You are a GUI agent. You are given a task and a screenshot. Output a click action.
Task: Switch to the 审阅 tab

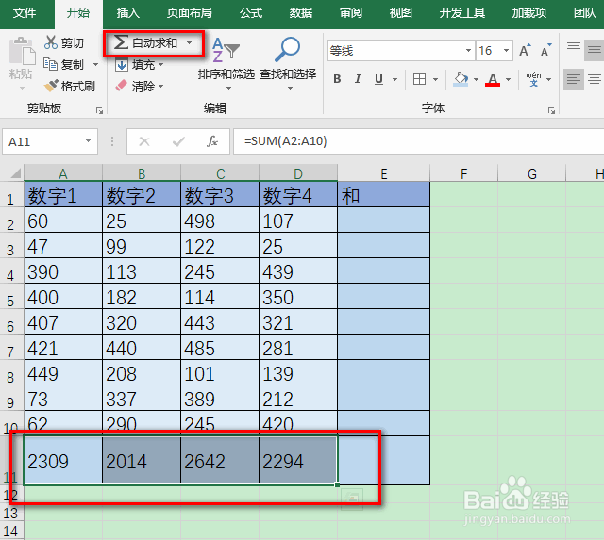[x=351, y=13]
